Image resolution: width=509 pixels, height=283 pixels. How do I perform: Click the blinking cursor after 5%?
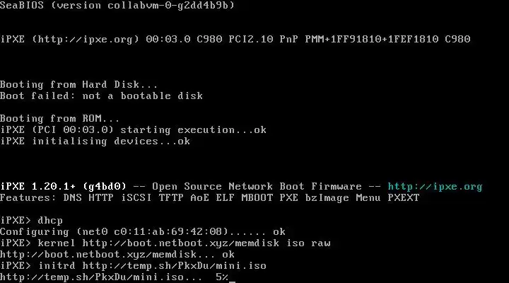pyautogui.click(x=232, y=282)
